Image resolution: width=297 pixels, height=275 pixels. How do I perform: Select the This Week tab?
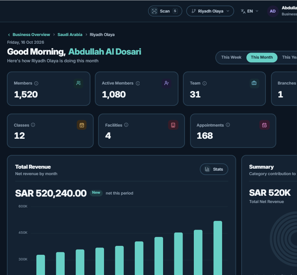tap(231, 57)
